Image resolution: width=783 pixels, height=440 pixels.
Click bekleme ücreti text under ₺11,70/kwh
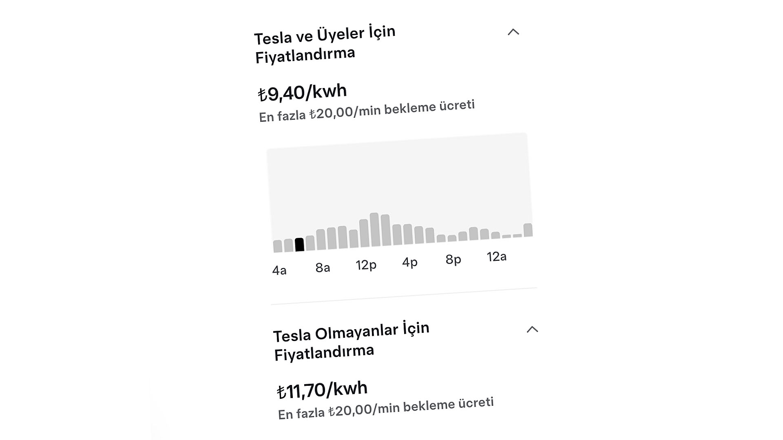coord(448,405)
